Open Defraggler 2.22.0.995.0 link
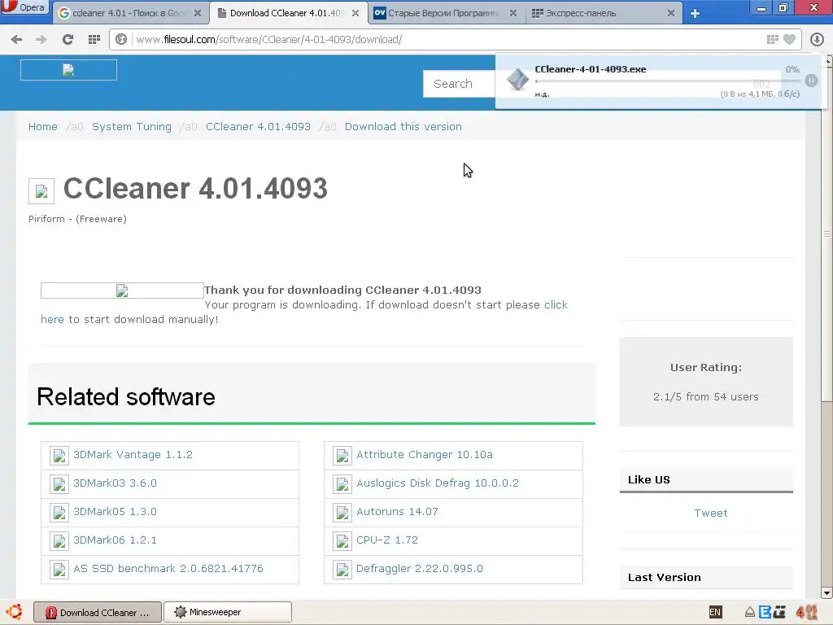 coord(420,569)
